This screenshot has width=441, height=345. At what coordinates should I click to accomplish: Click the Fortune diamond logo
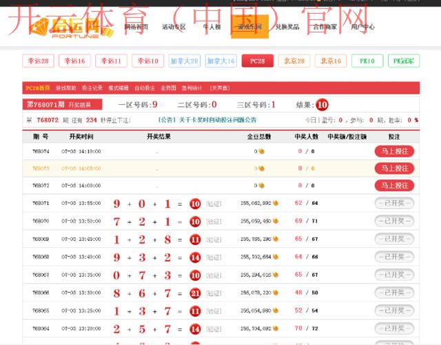tap(72, 28)
